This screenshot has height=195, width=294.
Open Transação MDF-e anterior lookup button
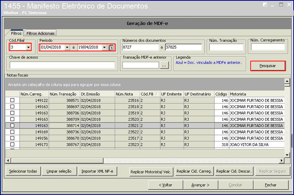pos(164,65)
